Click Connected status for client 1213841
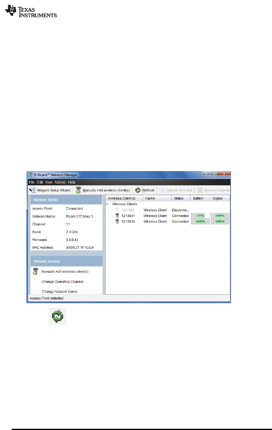 tap(180, 216)
